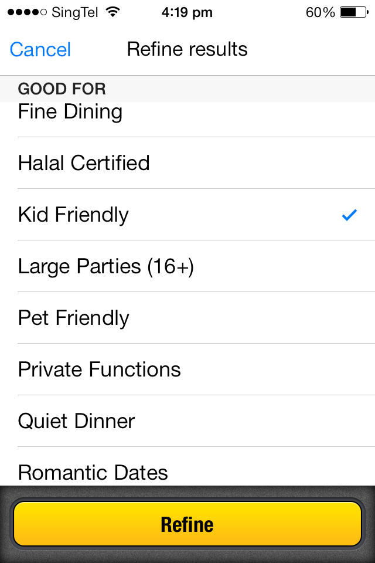Image resolution: width=375 pixels, height=563 pixels.
Task: Tap the 60% battery percentage
Action: point(320,12)
